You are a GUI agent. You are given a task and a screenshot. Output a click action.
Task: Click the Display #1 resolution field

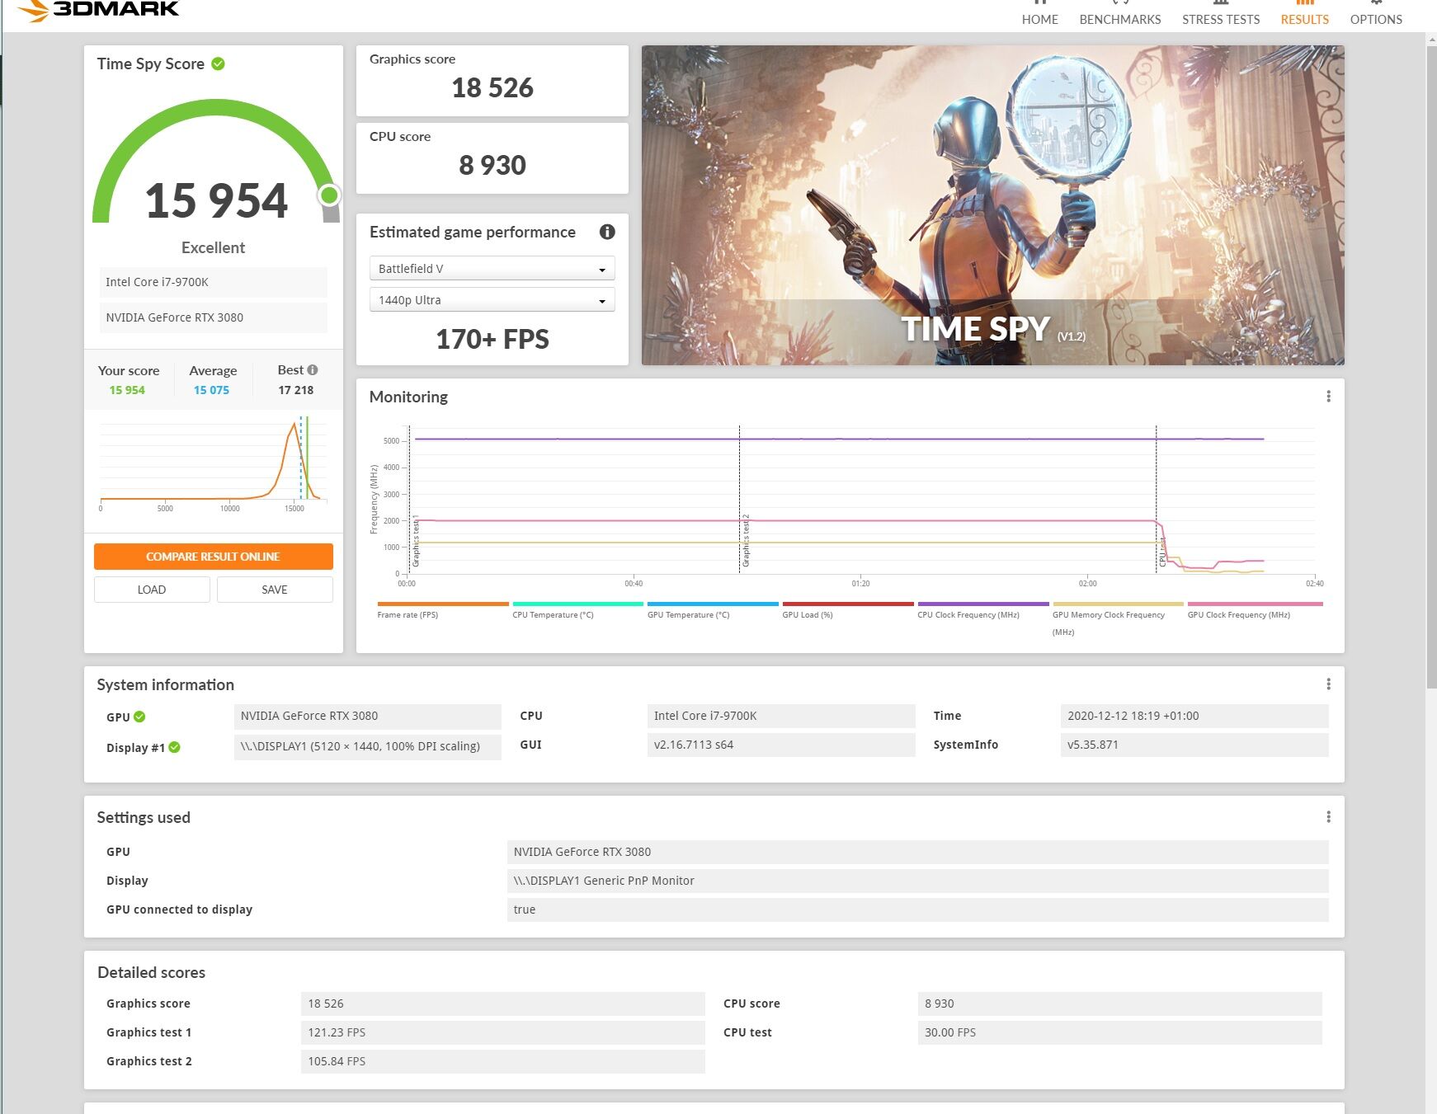[x=368, y=746]
